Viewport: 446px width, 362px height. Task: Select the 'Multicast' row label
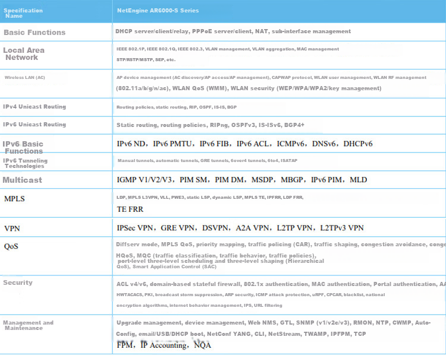(22, 180)
